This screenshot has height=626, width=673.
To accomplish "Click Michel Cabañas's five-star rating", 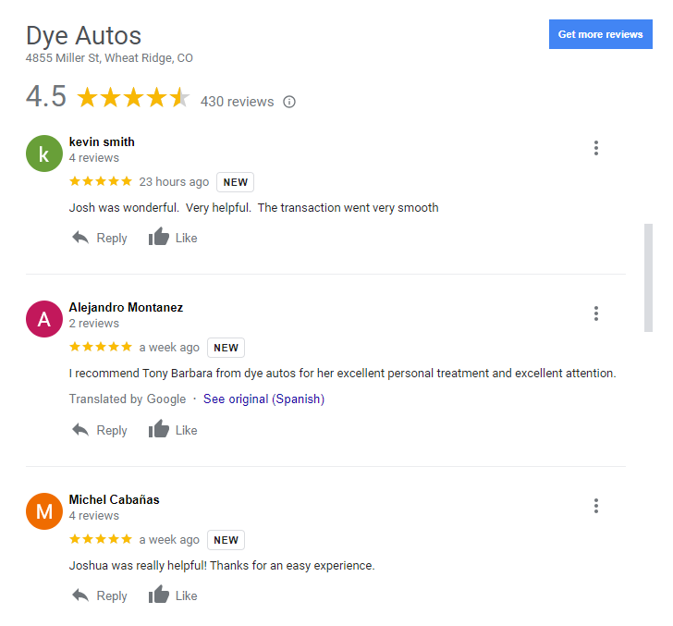I will click(x=101, y=539).
